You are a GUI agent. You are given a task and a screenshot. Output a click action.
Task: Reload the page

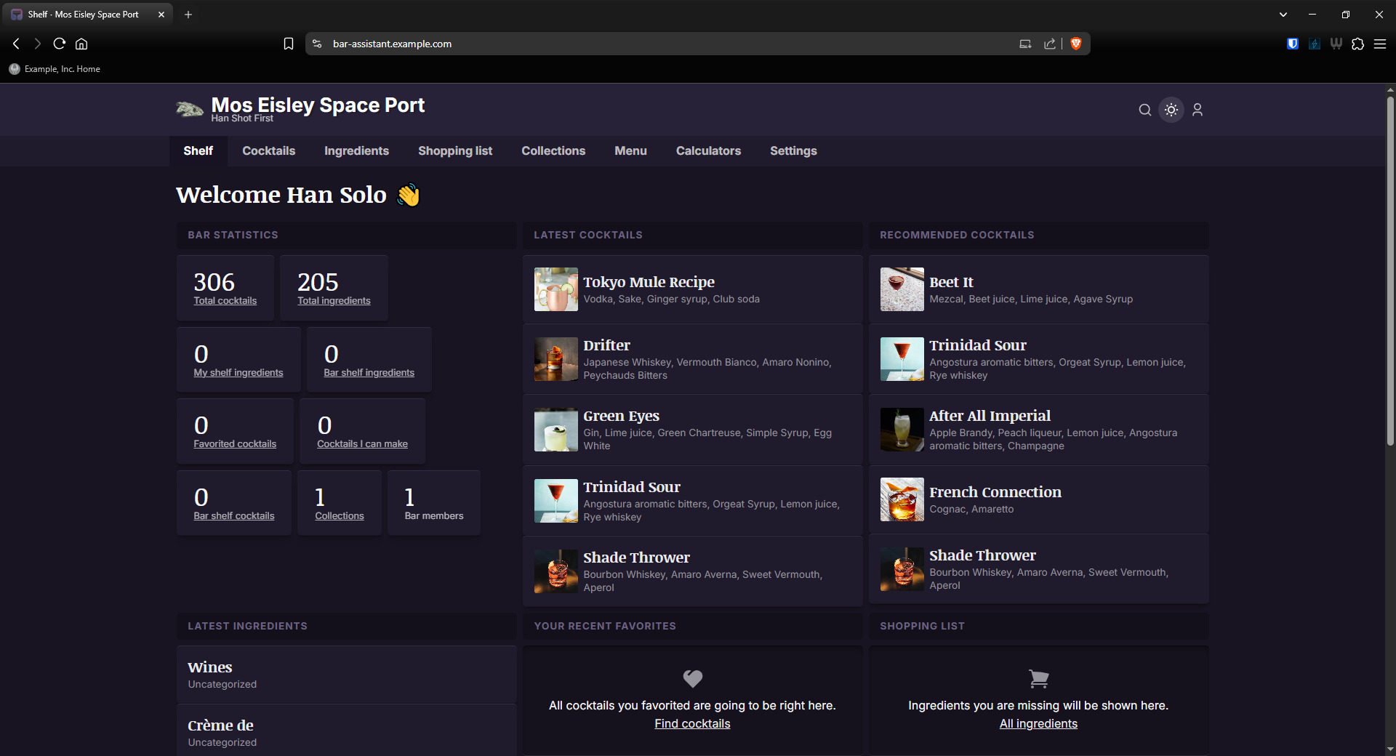click(x=60, y=44)
